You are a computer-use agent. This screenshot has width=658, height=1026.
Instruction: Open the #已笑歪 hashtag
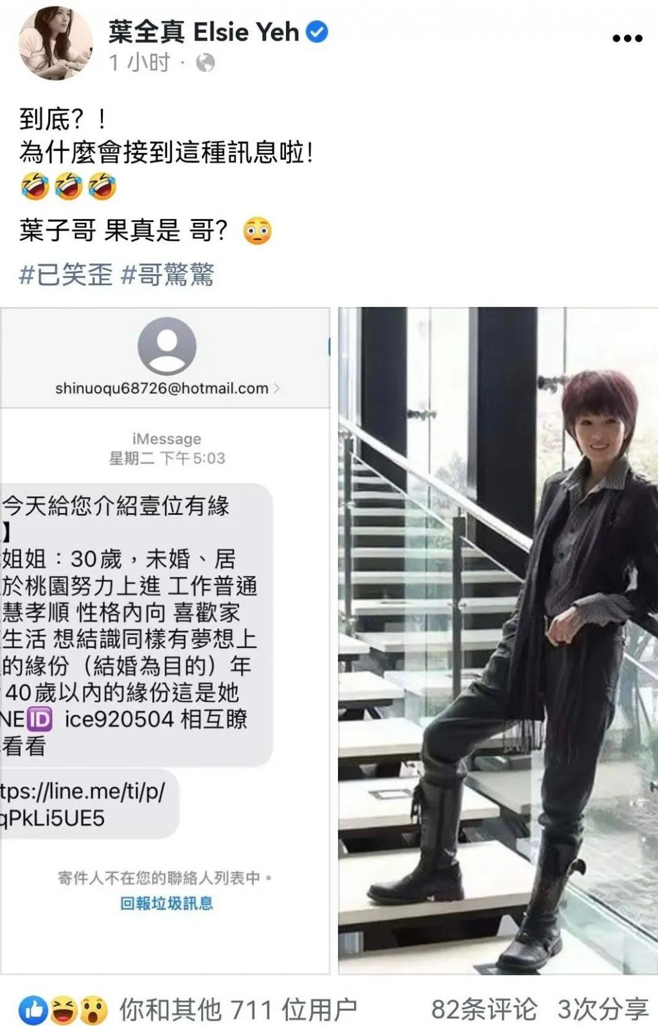(x=66, y=275)
